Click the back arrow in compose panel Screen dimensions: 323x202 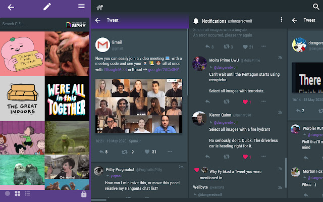tap(11, 8)
